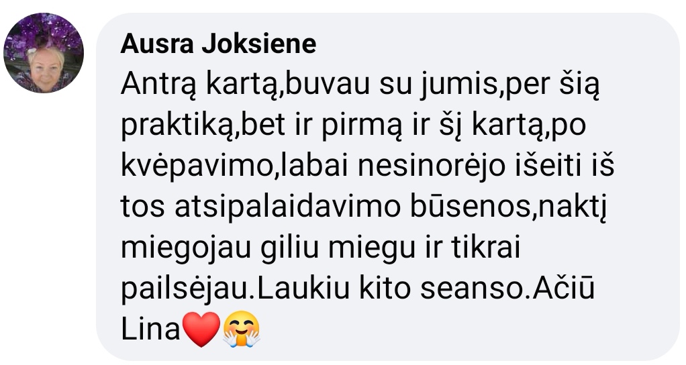Click the woman's face in the avatar
This screenshot has height=365, width=686.
pos(45,68)
